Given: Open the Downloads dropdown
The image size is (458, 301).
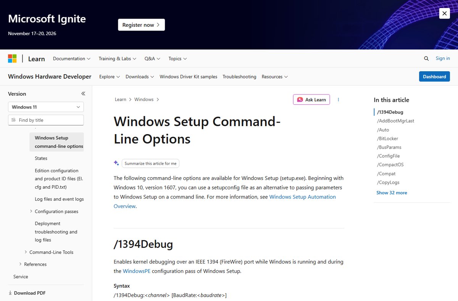Looking at the screenshot, I should click(x=140, y=77).
